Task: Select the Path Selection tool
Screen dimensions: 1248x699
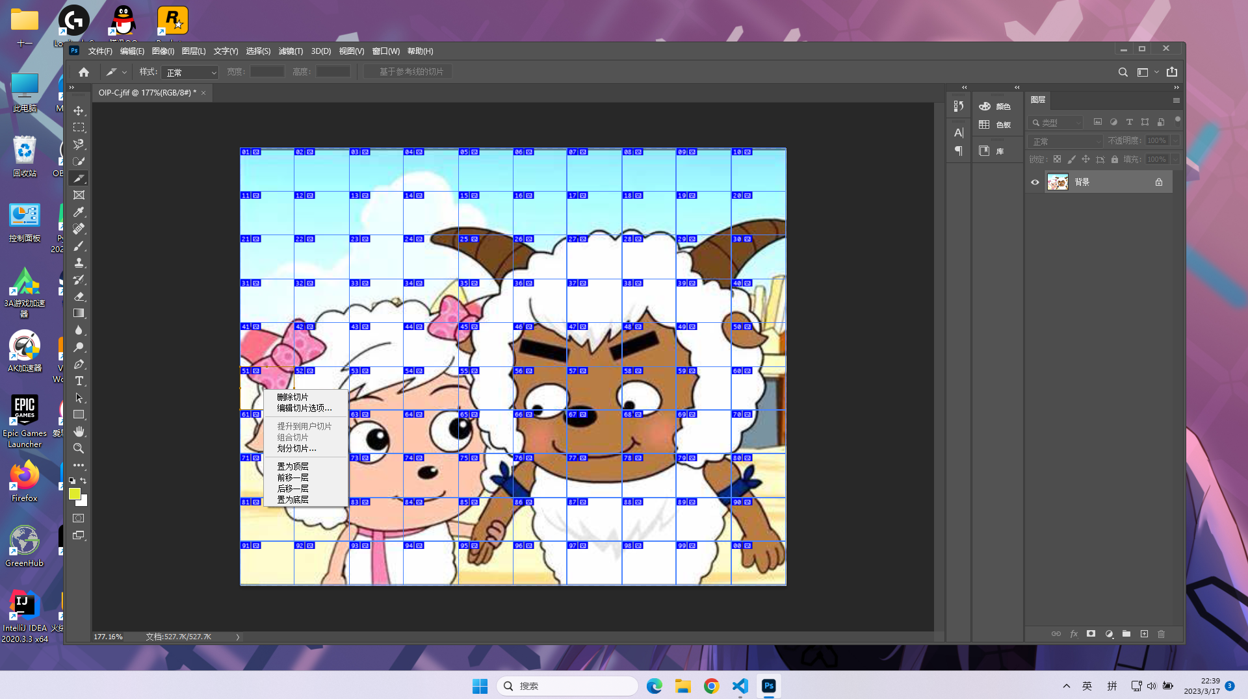Action: [x=79, y=398]
